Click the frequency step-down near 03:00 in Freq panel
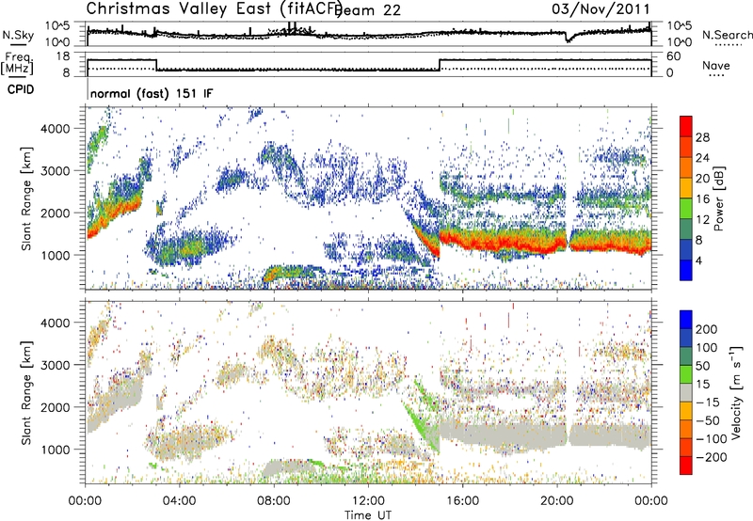Image resolution: width=753 pixels, height=521 pixels. [x=157, y=65]
